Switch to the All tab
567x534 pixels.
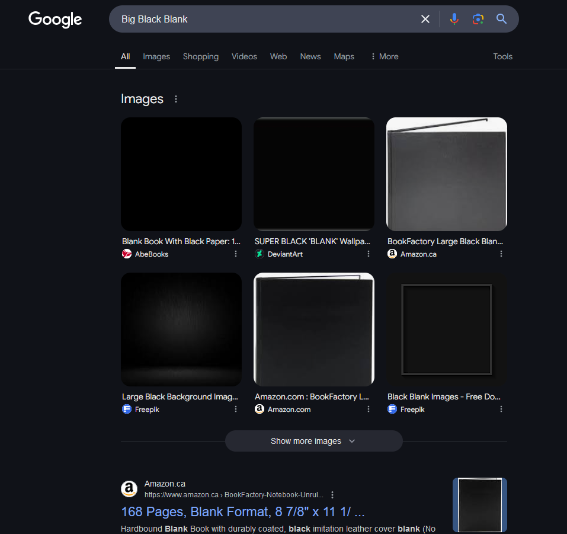125,56
